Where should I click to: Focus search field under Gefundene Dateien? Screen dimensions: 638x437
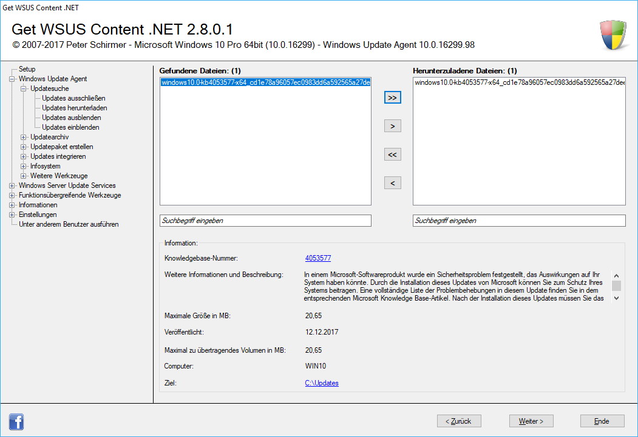click(266, 221)
